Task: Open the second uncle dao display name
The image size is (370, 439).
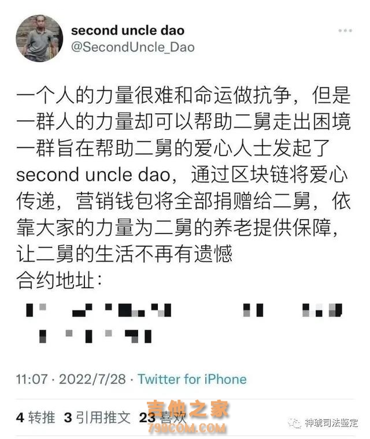Action: [128, 30]
